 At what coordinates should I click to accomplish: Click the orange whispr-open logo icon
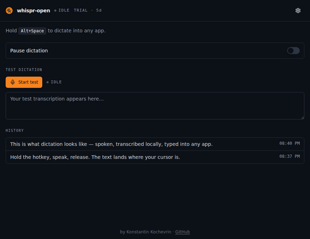(x=9, y=11)
